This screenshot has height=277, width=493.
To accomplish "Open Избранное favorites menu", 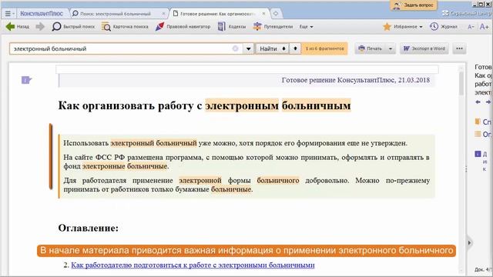I will [402, 27].
